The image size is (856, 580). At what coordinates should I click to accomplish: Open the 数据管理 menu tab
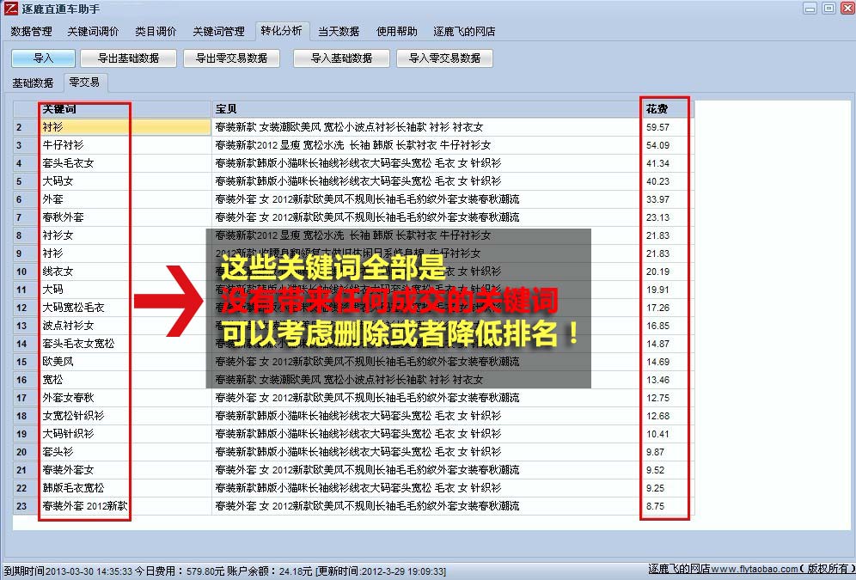tap(31, 32)
